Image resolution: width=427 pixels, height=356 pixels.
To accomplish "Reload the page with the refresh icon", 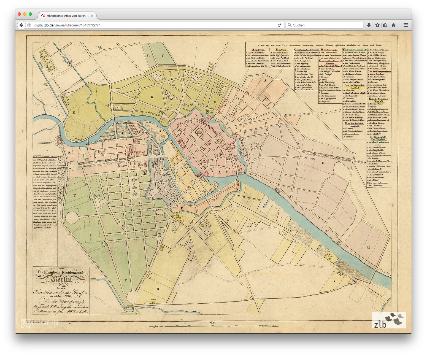I will point(279,25).
